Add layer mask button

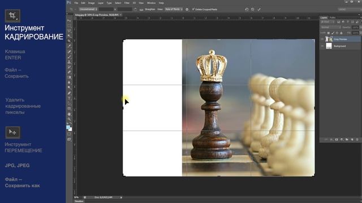337,139
